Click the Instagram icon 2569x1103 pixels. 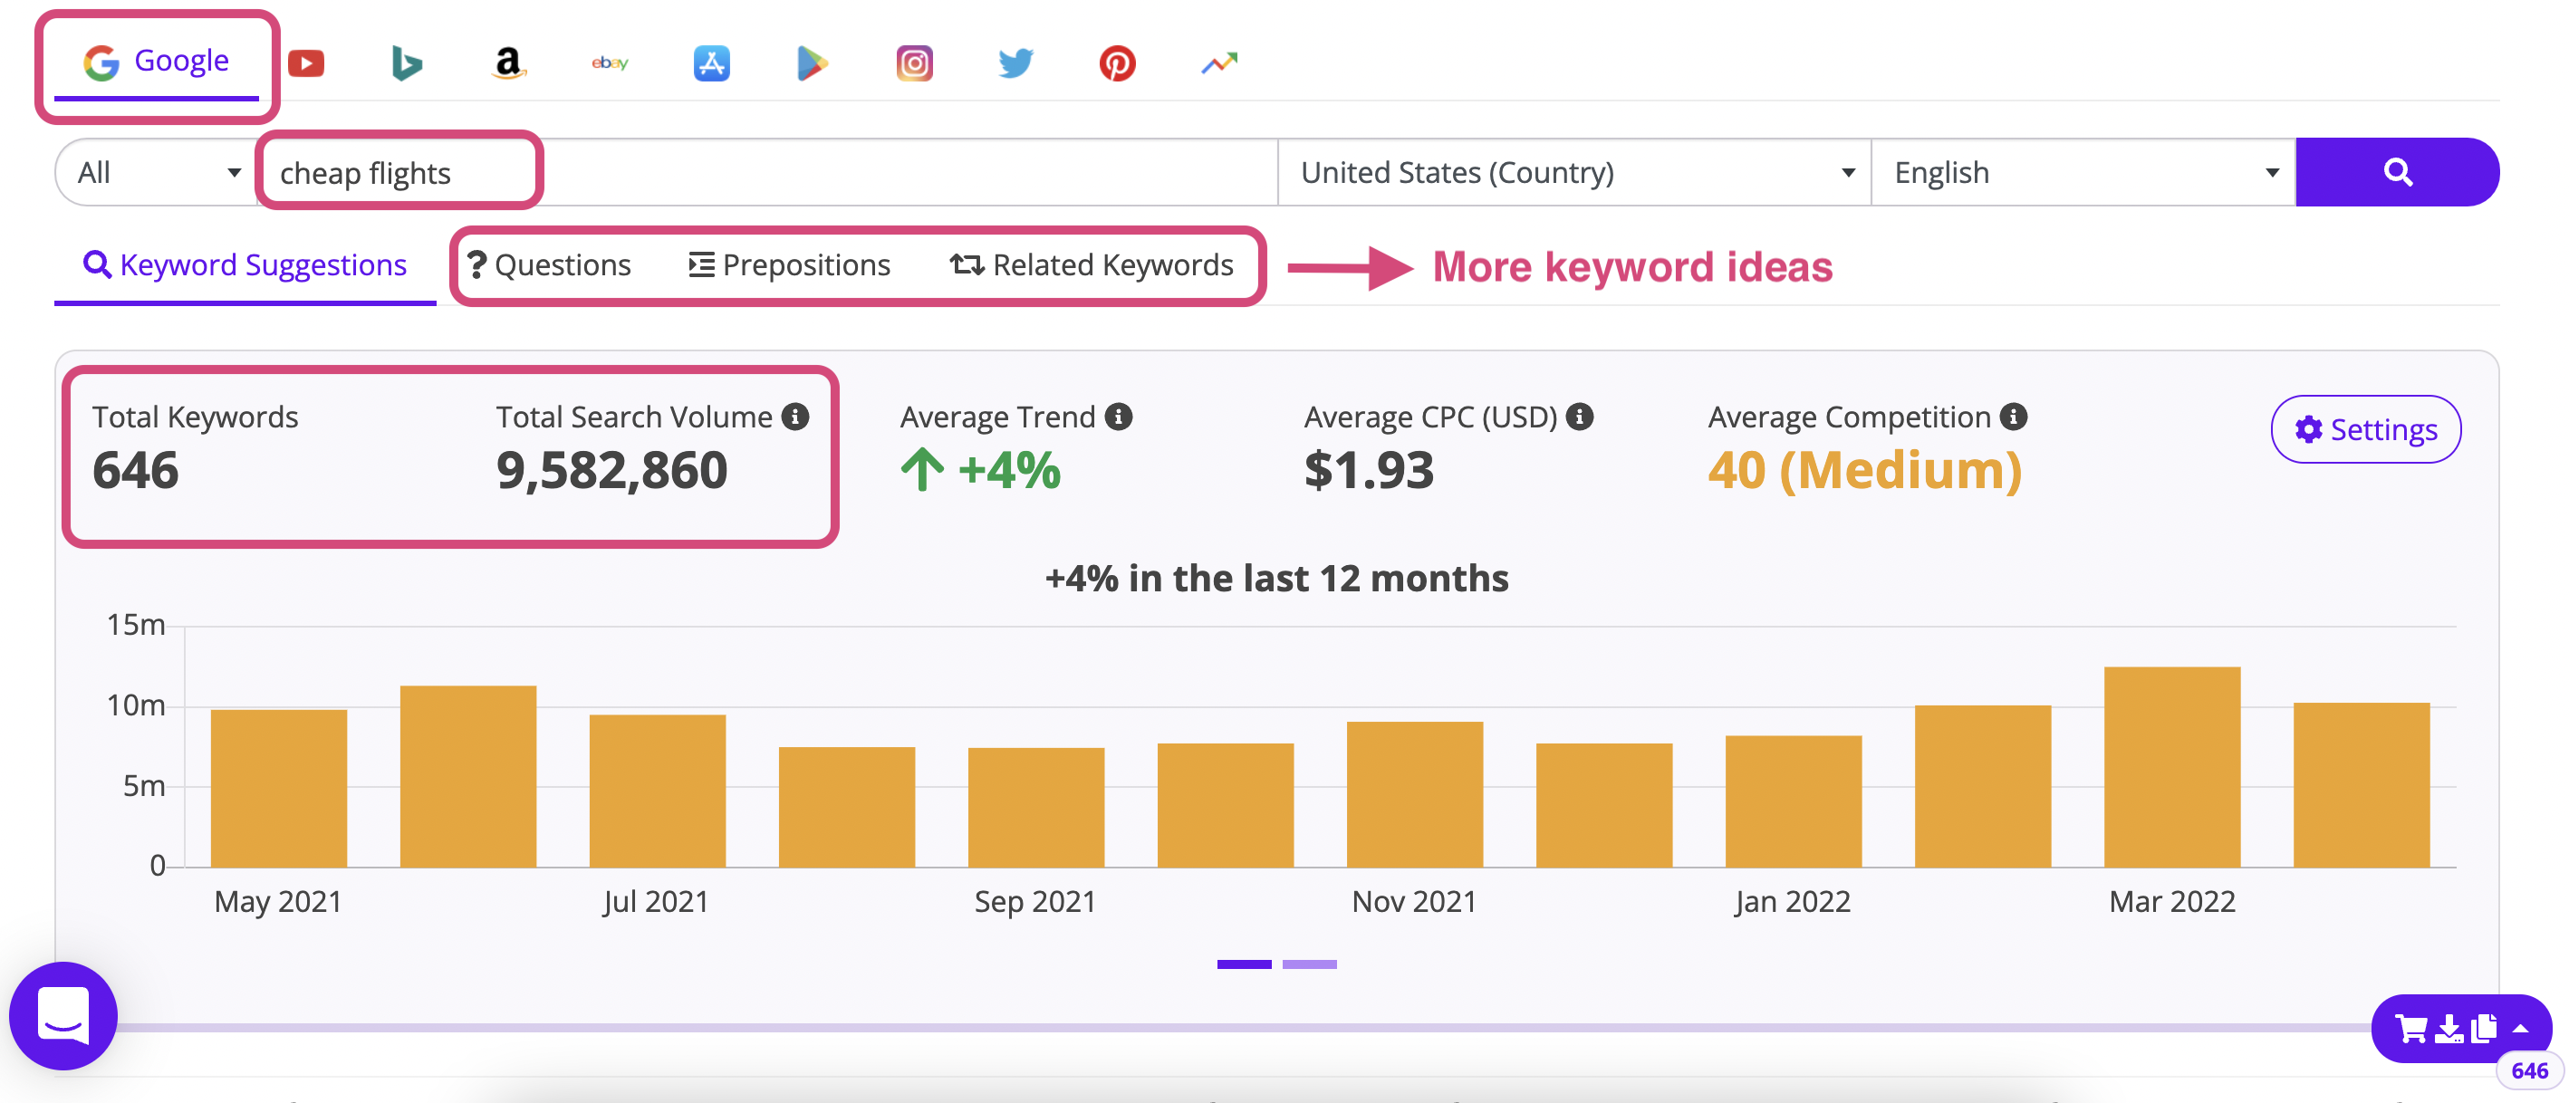coord(911,61)
